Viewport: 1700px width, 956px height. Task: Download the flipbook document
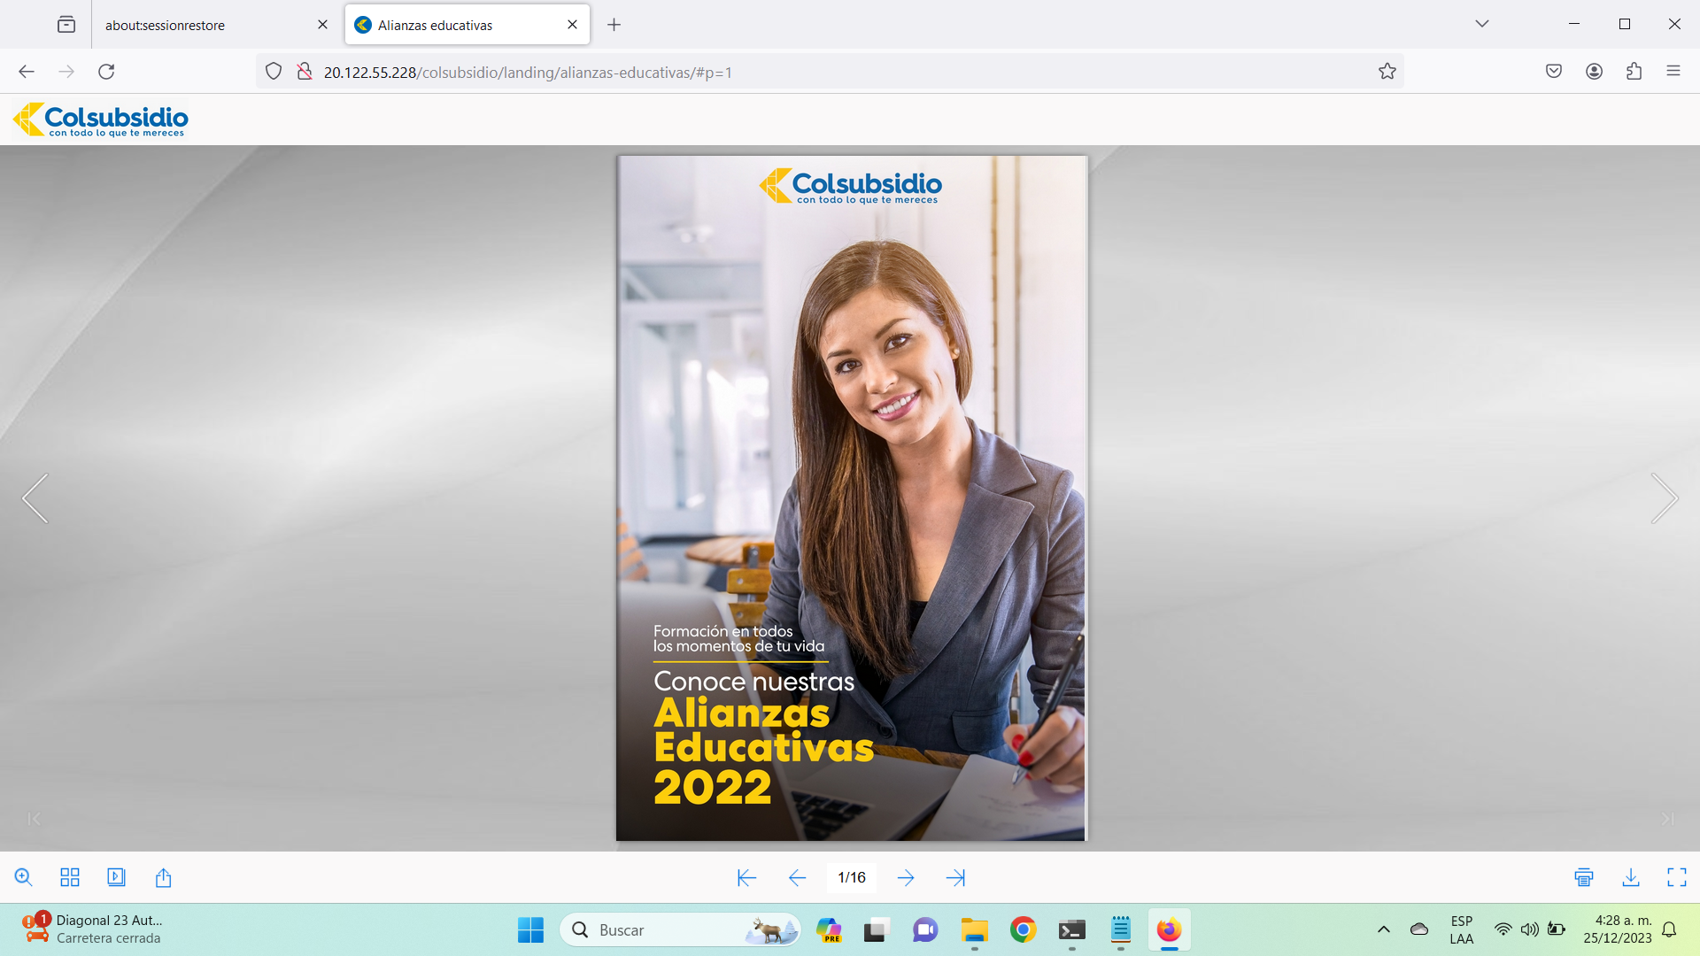pyautogui.click(x=1631, y=877)
